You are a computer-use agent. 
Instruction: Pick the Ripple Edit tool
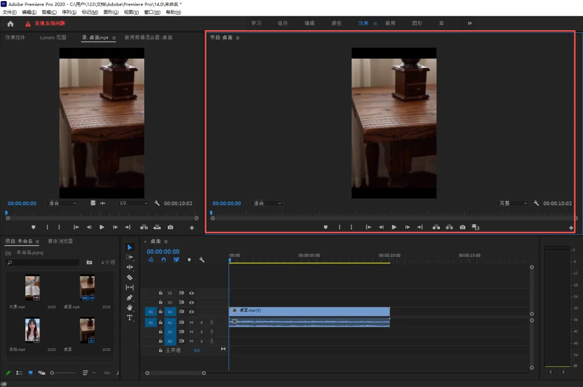130,267
